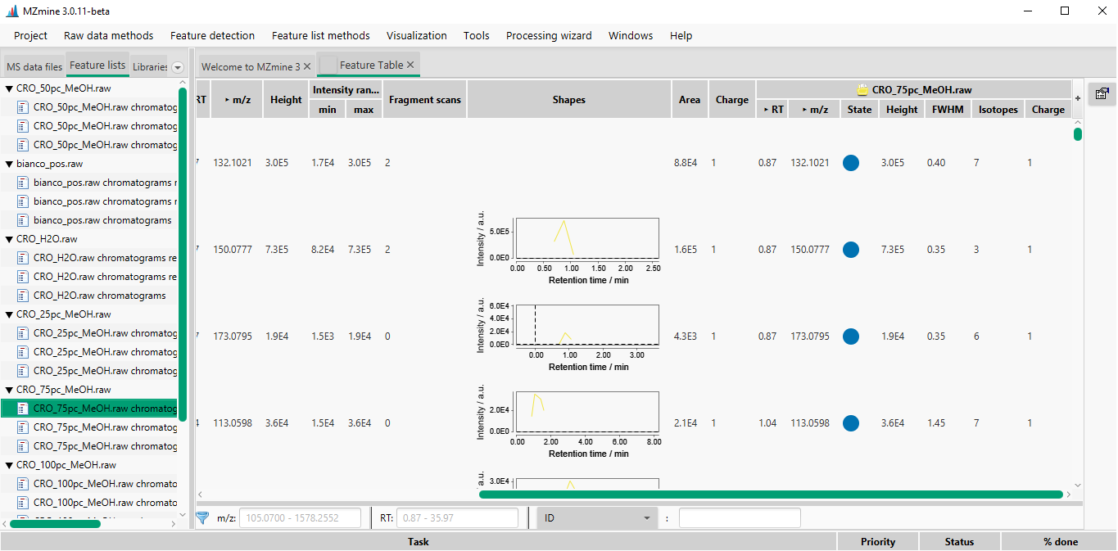Open the Visualization menu
Image resolution: width=1118 pixels, height=551 pixels.
pyautogui.click(x=416, y=35)
